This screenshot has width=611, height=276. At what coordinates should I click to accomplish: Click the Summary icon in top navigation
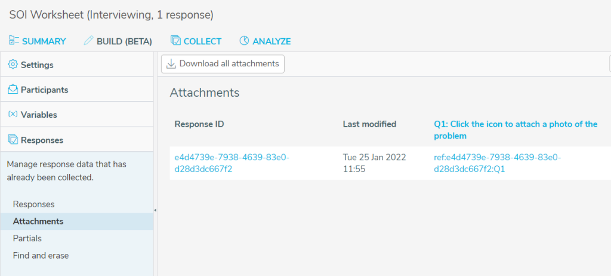[14, 41]
